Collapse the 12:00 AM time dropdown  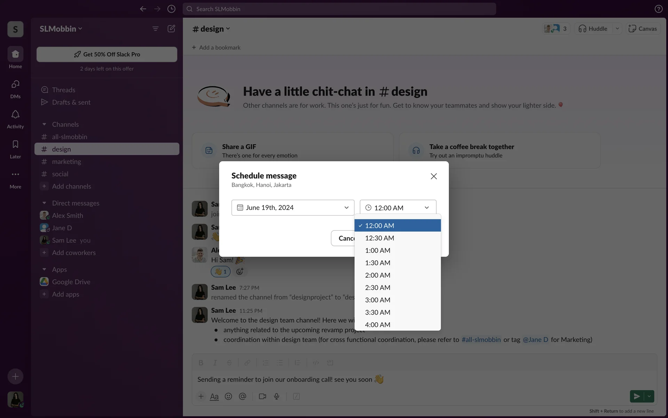(398, 208)
